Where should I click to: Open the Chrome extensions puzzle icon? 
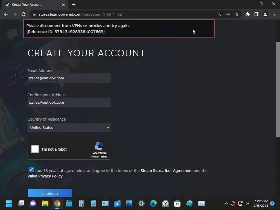[x=247, y=14]
